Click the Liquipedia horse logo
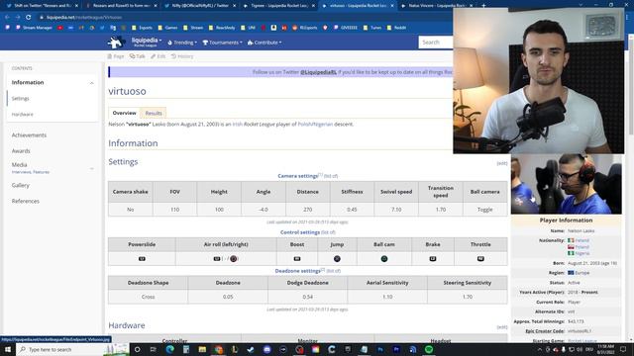This screenshot has height=356, width=634. tap(116, 42)
